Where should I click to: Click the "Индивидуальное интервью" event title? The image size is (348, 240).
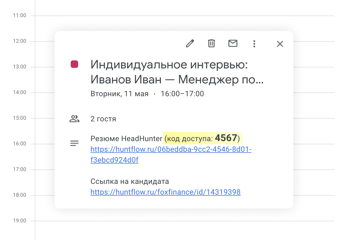click(x=169, y=64)
